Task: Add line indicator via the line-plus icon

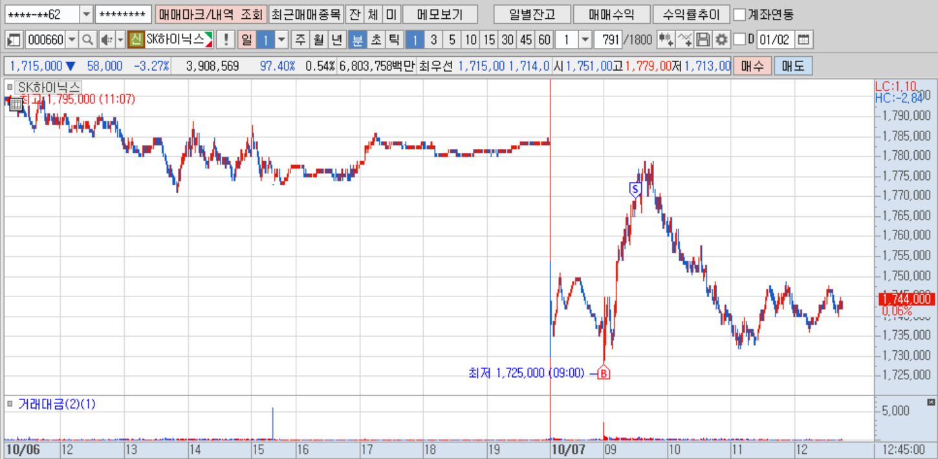Action: point(684,39)
